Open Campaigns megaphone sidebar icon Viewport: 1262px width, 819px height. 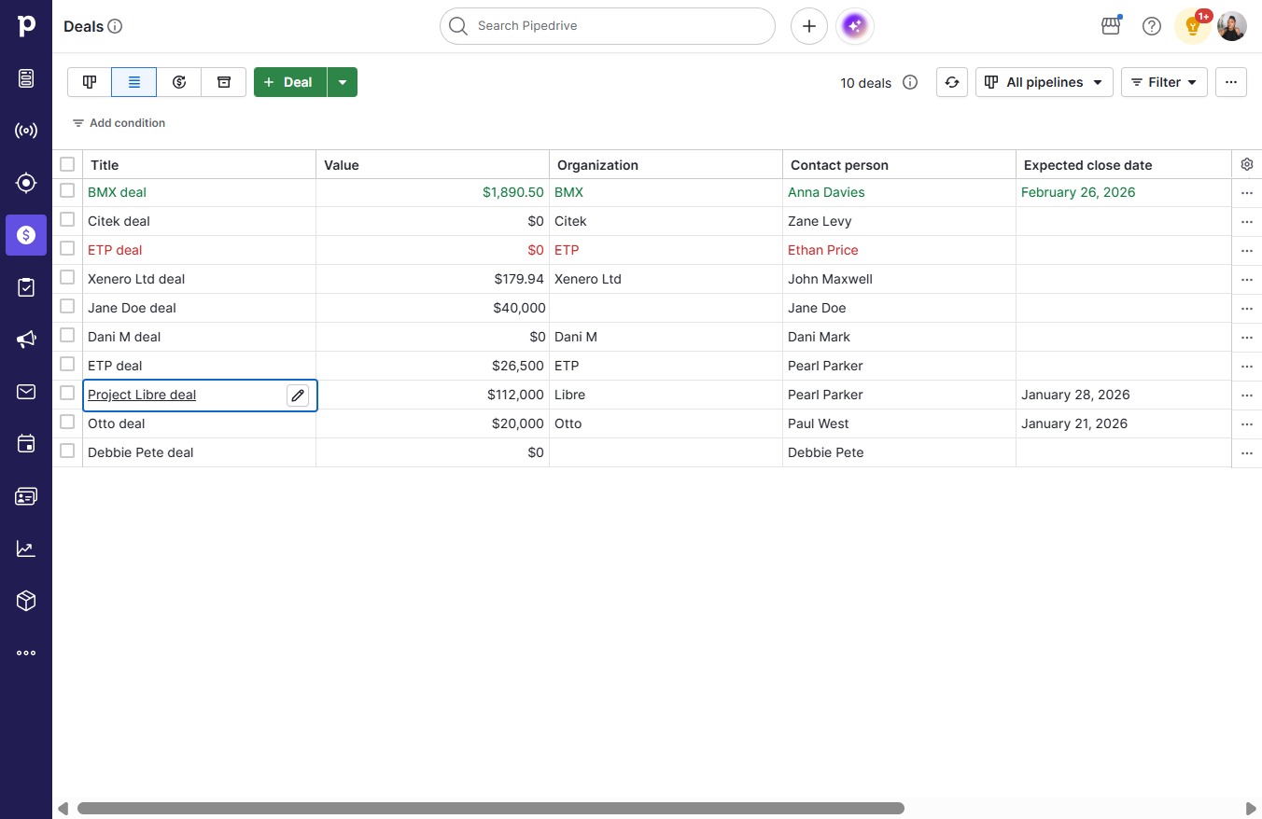click(26, 340)
